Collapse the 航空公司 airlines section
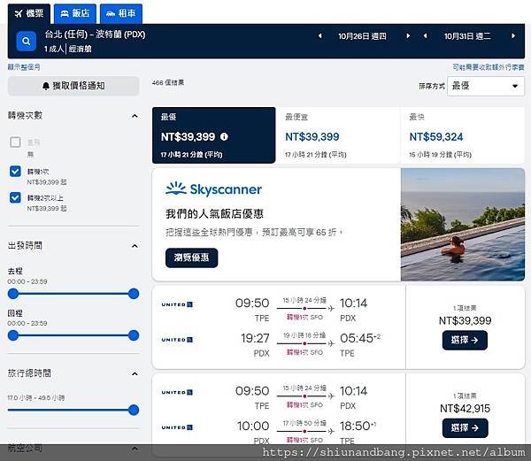Image resolution: width=531 pixels, height=461 pixels. [x=135, y=449]
